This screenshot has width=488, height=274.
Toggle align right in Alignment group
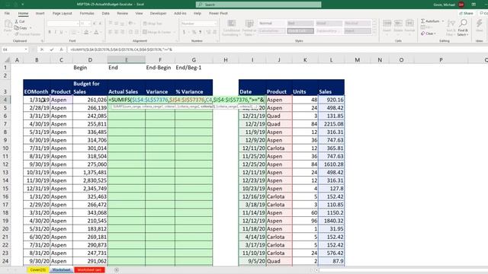(123, 32)
